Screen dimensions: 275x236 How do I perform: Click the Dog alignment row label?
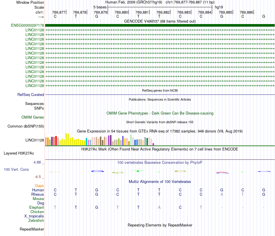[41, 203]
